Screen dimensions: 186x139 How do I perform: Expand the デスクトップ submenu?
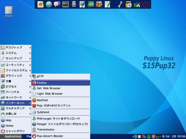pyautogui.click(x=16, y=48)
